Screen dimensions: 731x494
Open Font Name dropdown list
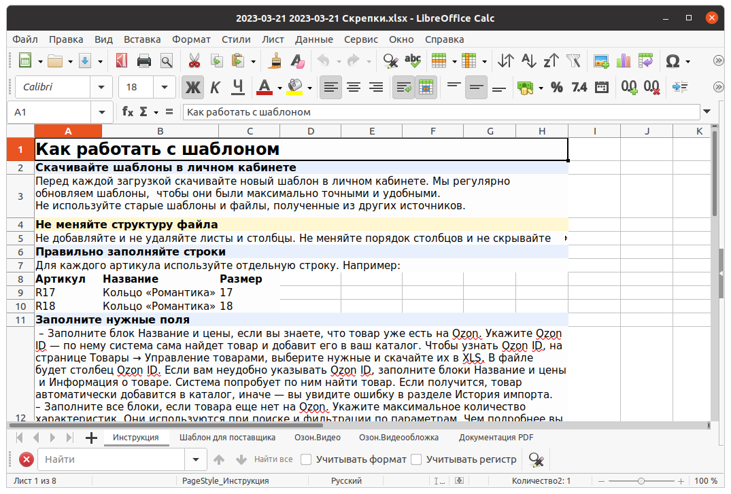[101, 87]
